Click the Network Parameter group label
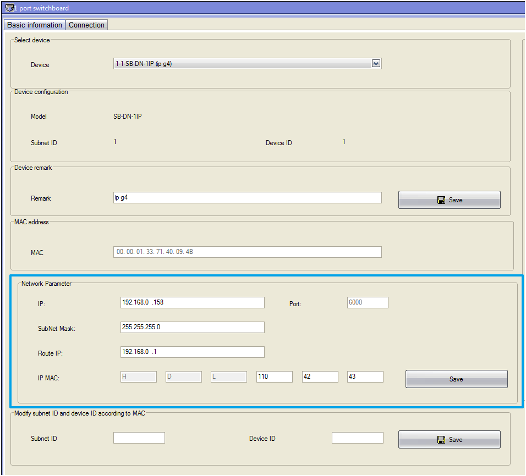526x476 pixels. click(46, 284)
